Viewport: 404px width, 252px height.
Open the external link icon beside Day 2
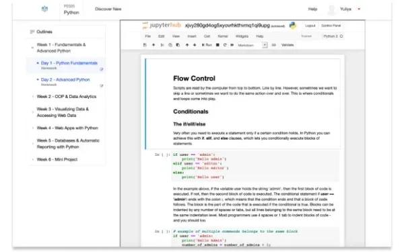point(102,85)
